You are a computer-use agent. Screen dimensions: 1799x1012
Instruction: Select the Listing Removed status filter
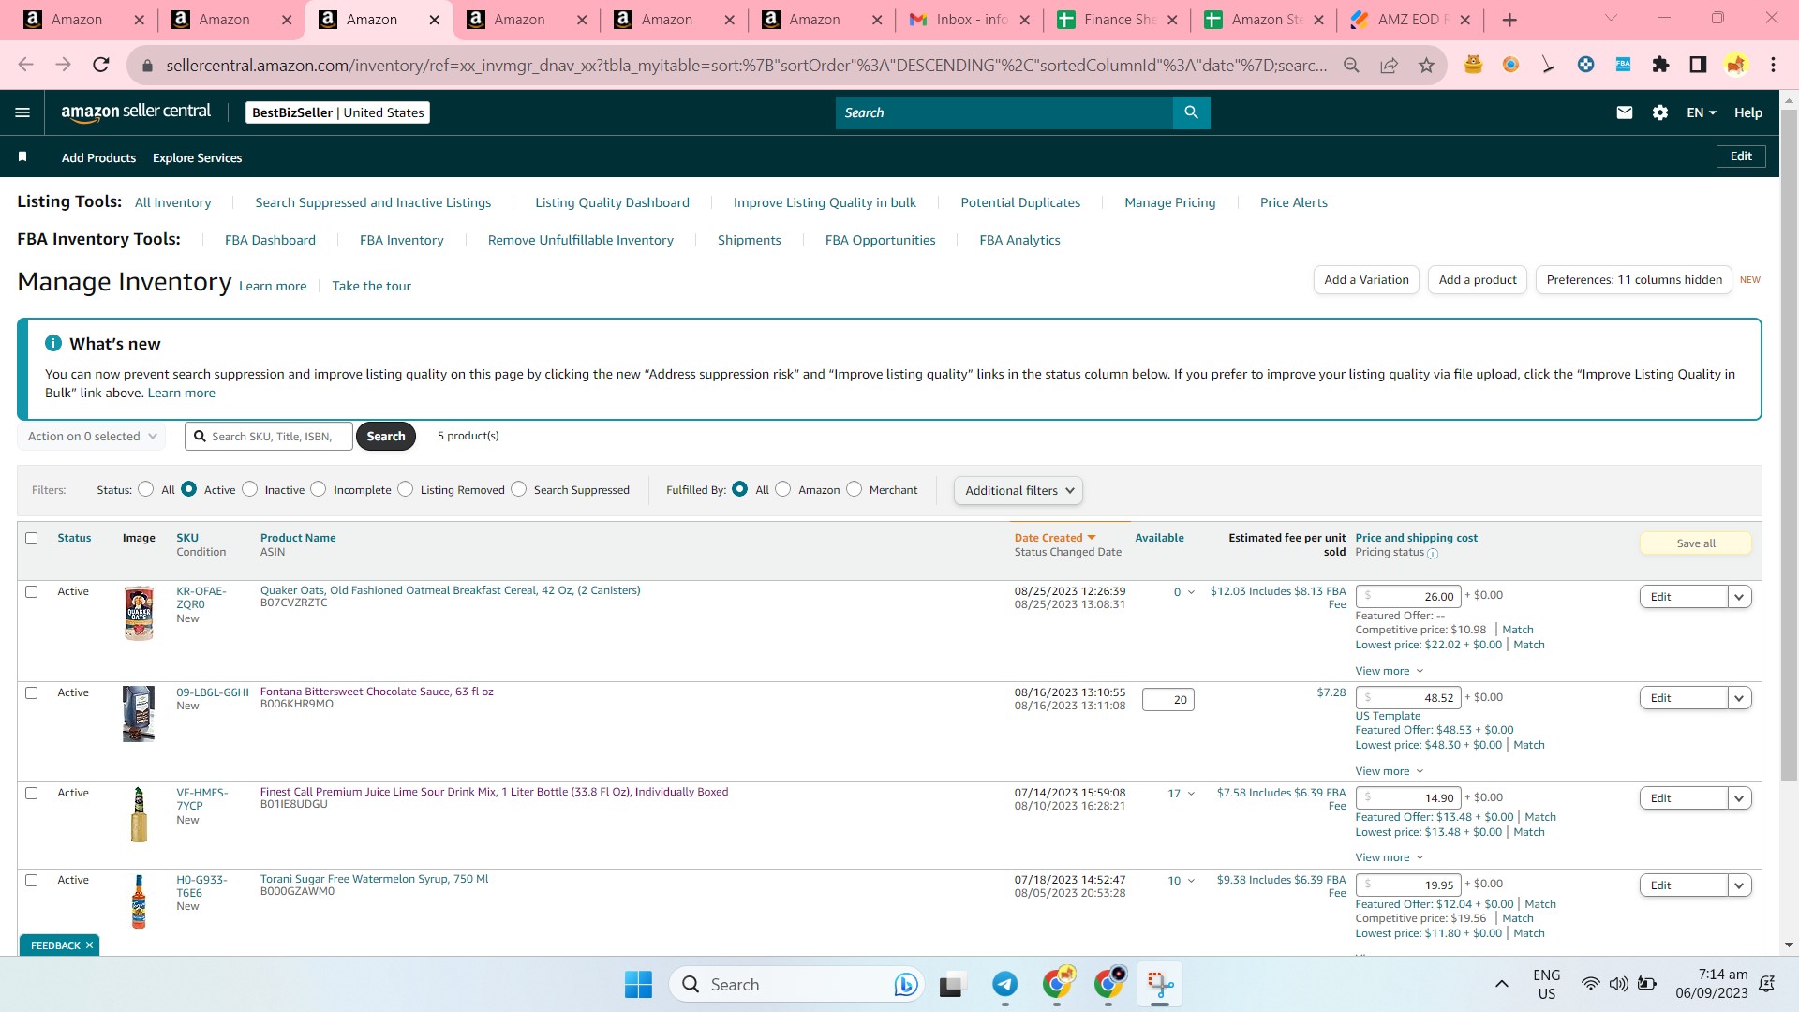405,489
